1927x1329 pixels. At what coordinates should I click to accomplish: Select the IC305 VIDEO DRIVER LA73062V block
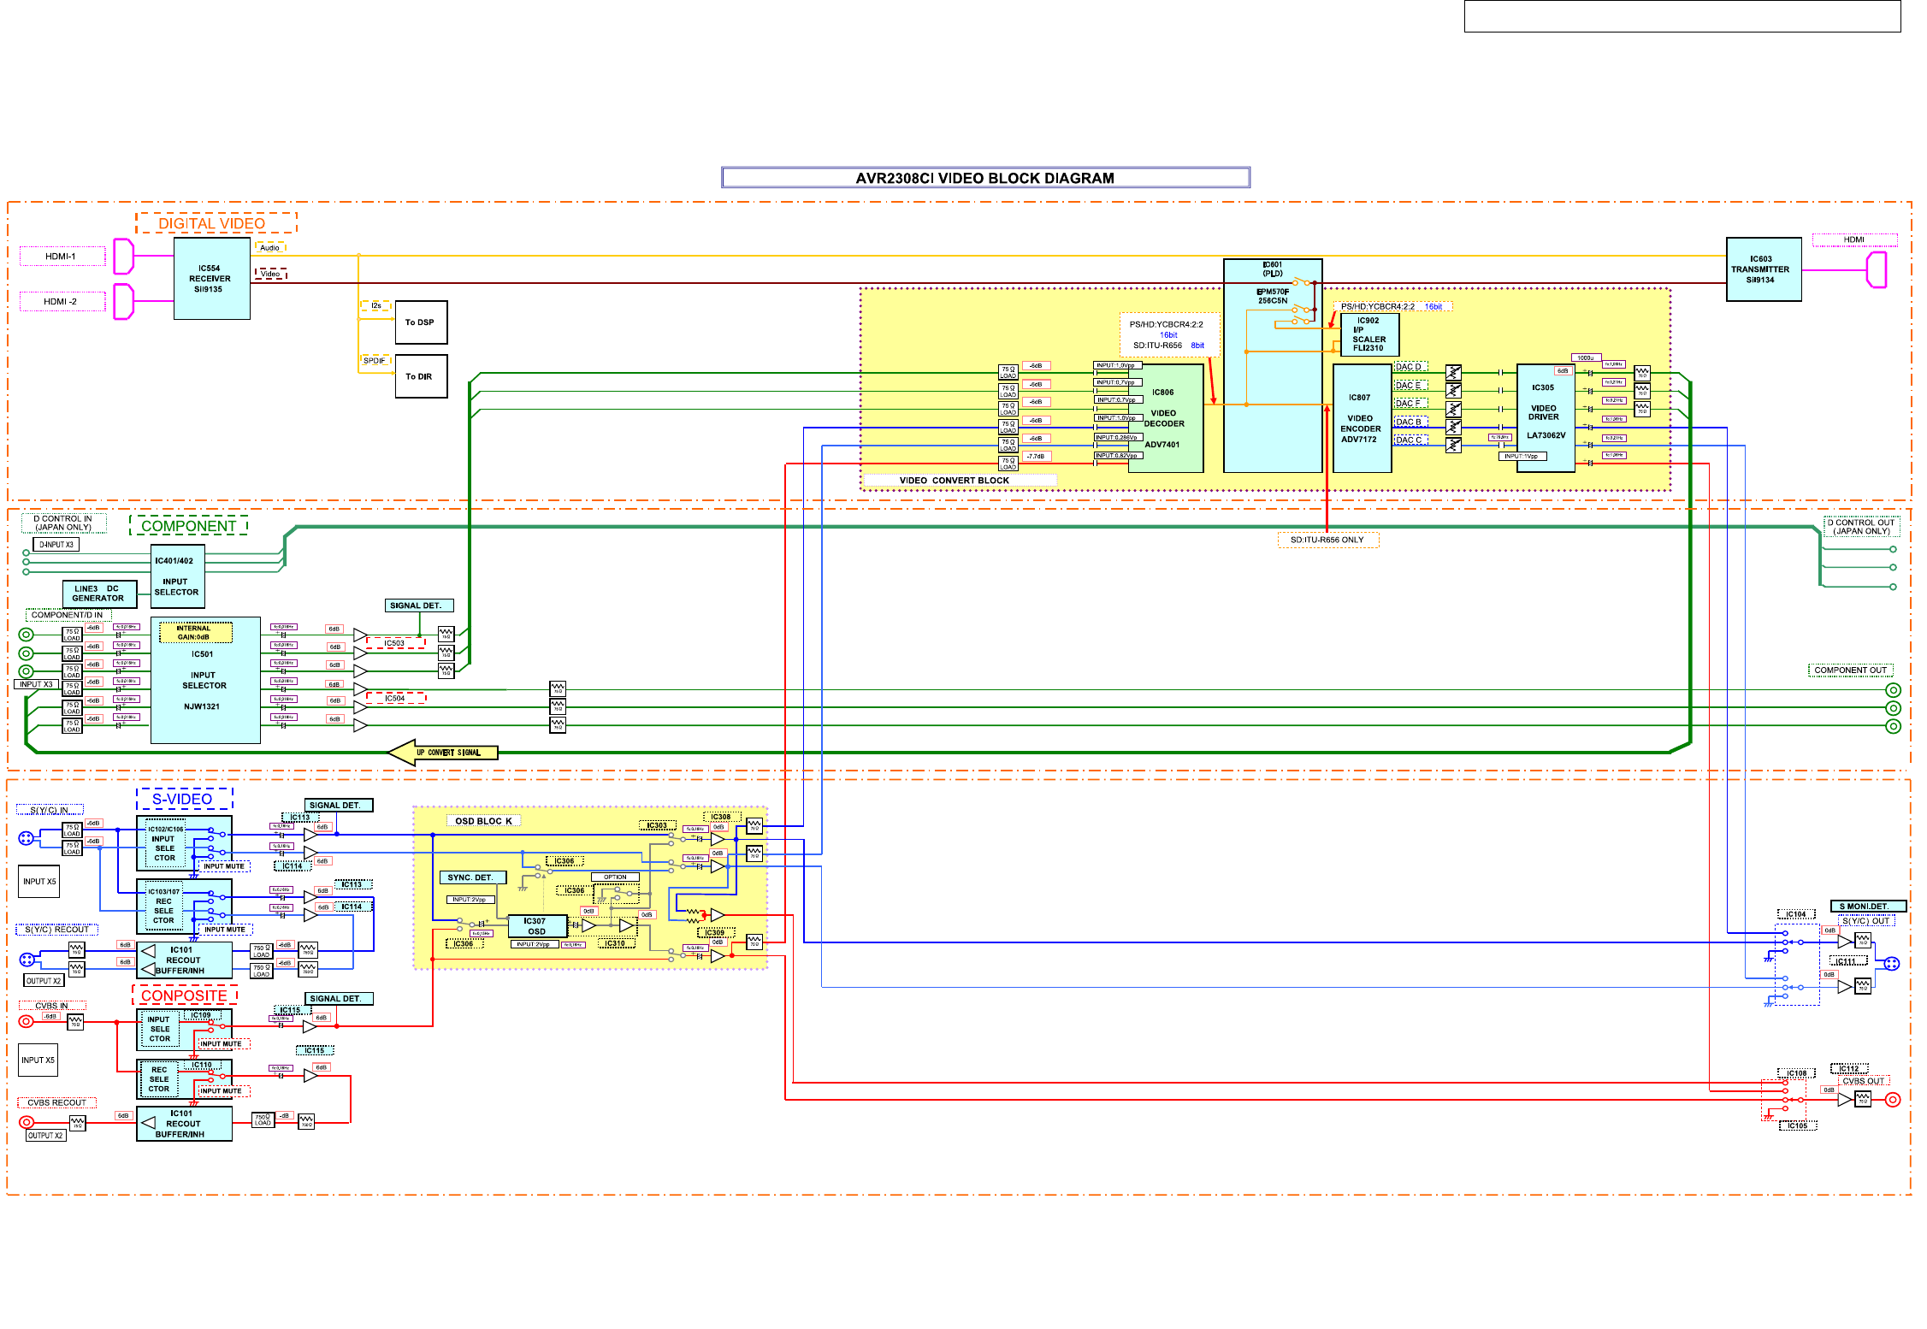1546,418
